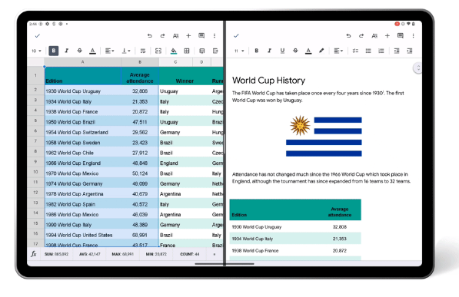459x297 pixels.
Task: Click the fx formula button
Action: 34,254
